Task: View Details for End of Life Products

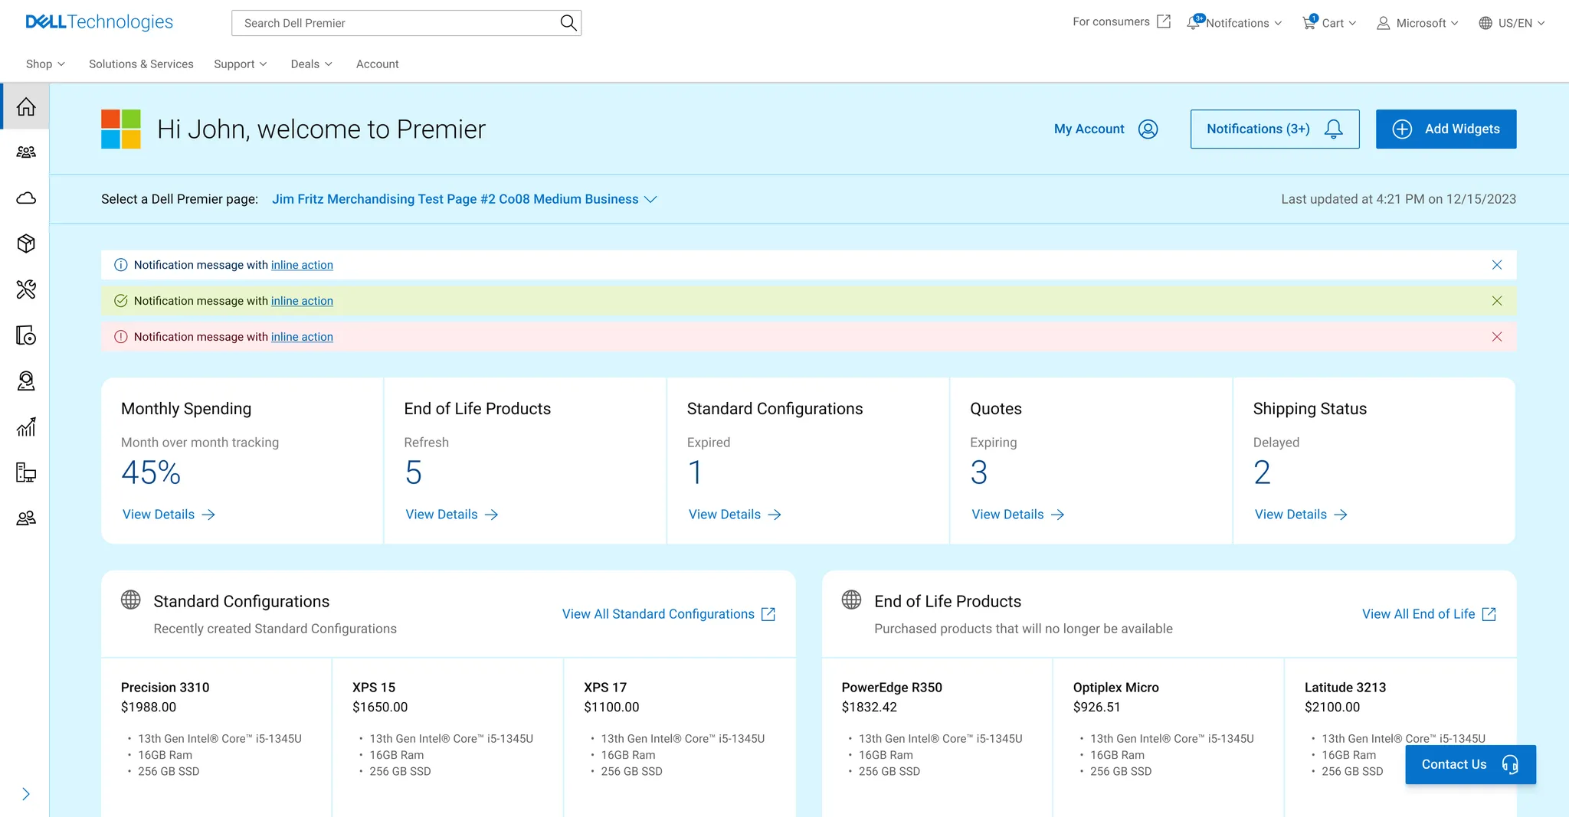Action: (x=452, y=515)
